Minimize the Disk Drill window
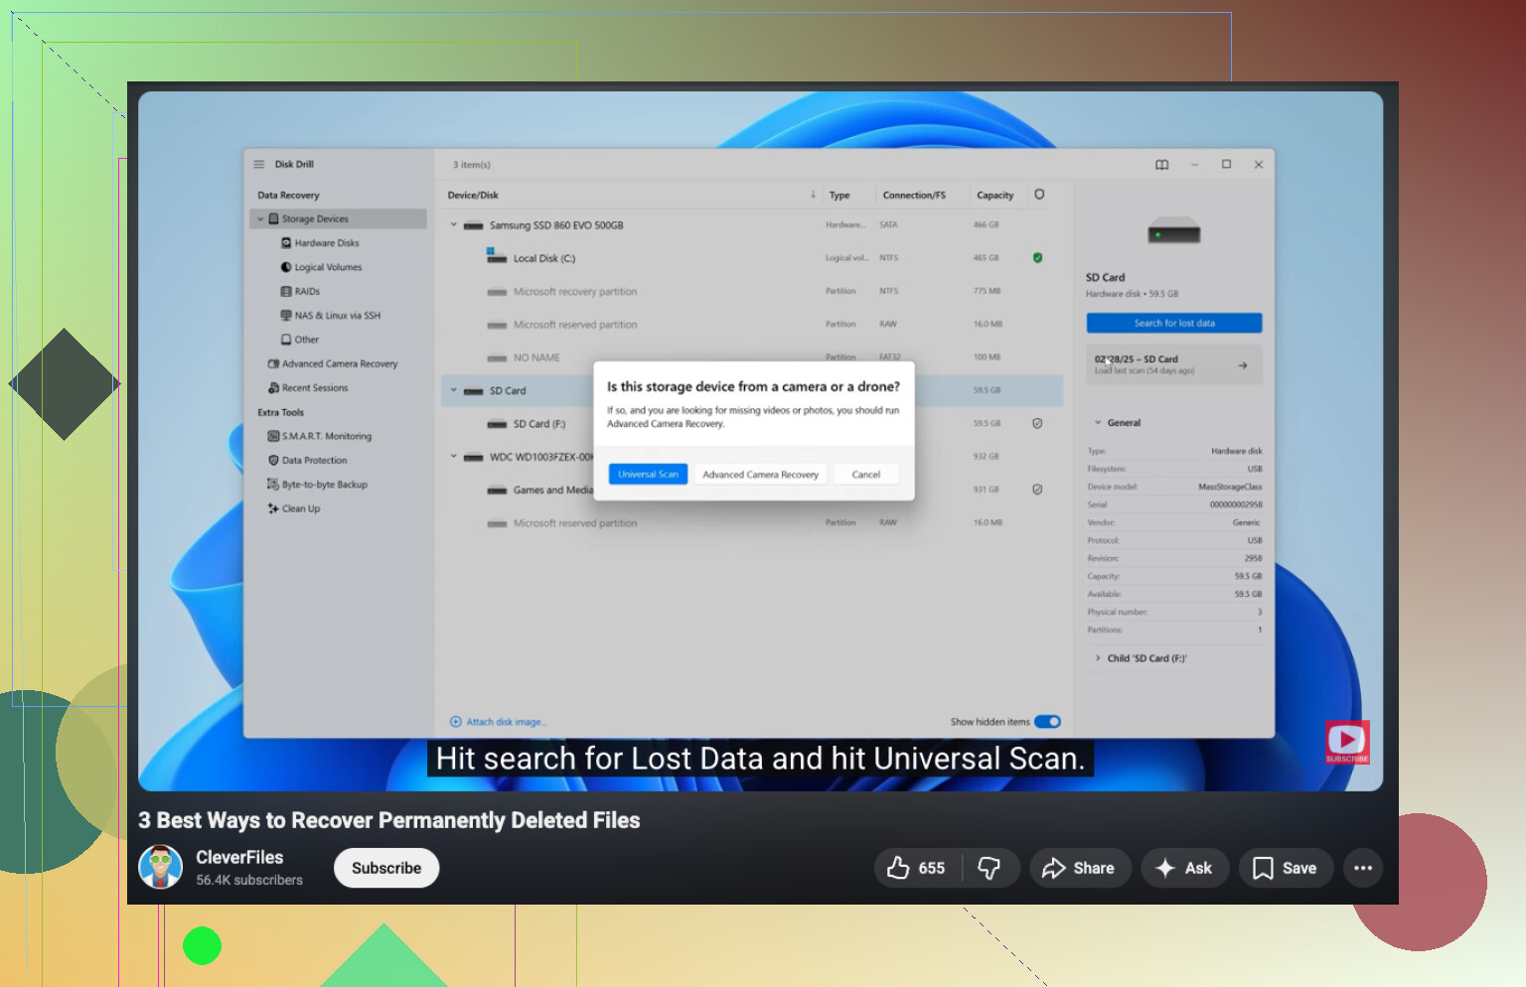Viewport: 1526px width, 987px height. [1194, 165]
